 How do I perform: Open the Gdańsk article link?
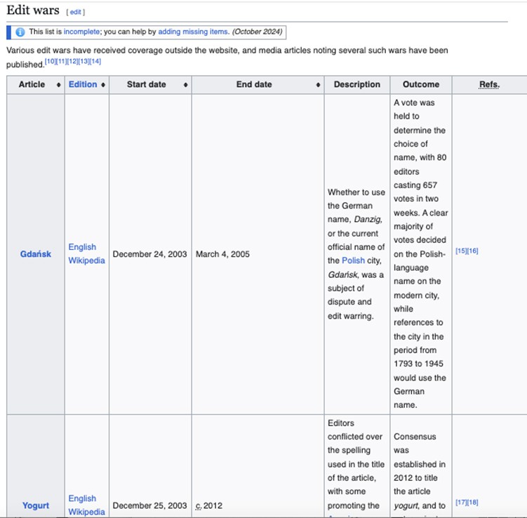point(36,254)
